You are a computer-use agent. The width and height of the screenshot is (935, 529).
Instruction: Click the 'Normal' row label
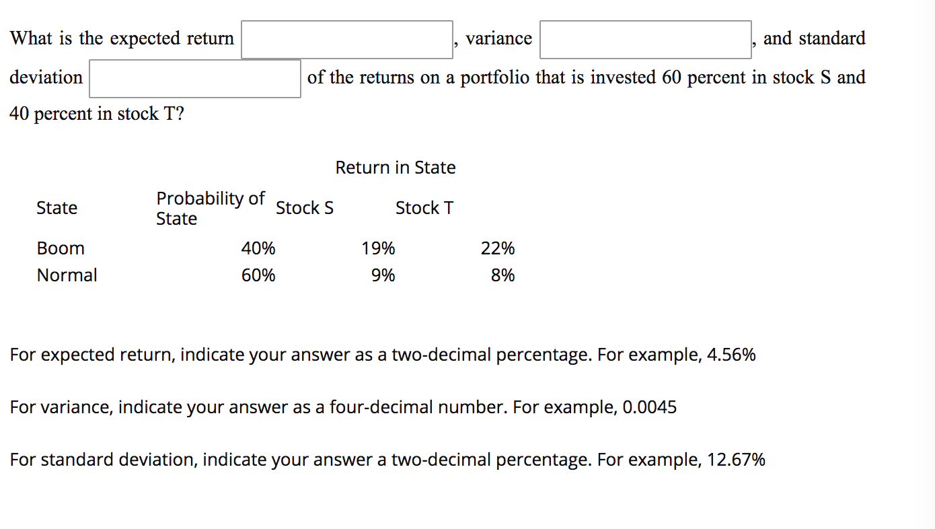pyautogui.click(x=67, y=275)
